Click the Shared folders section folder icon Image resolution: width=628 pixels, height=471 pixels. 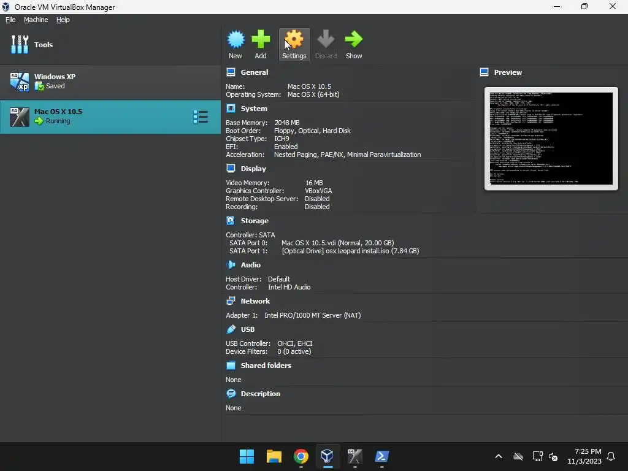tap(231, 366)
